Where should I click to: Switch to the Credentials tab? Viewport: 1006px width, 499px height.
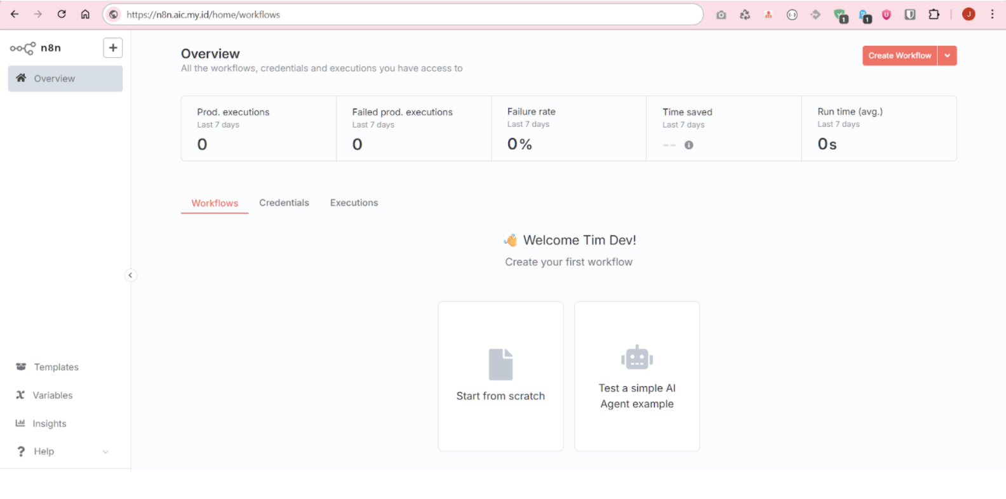[284, 203]
